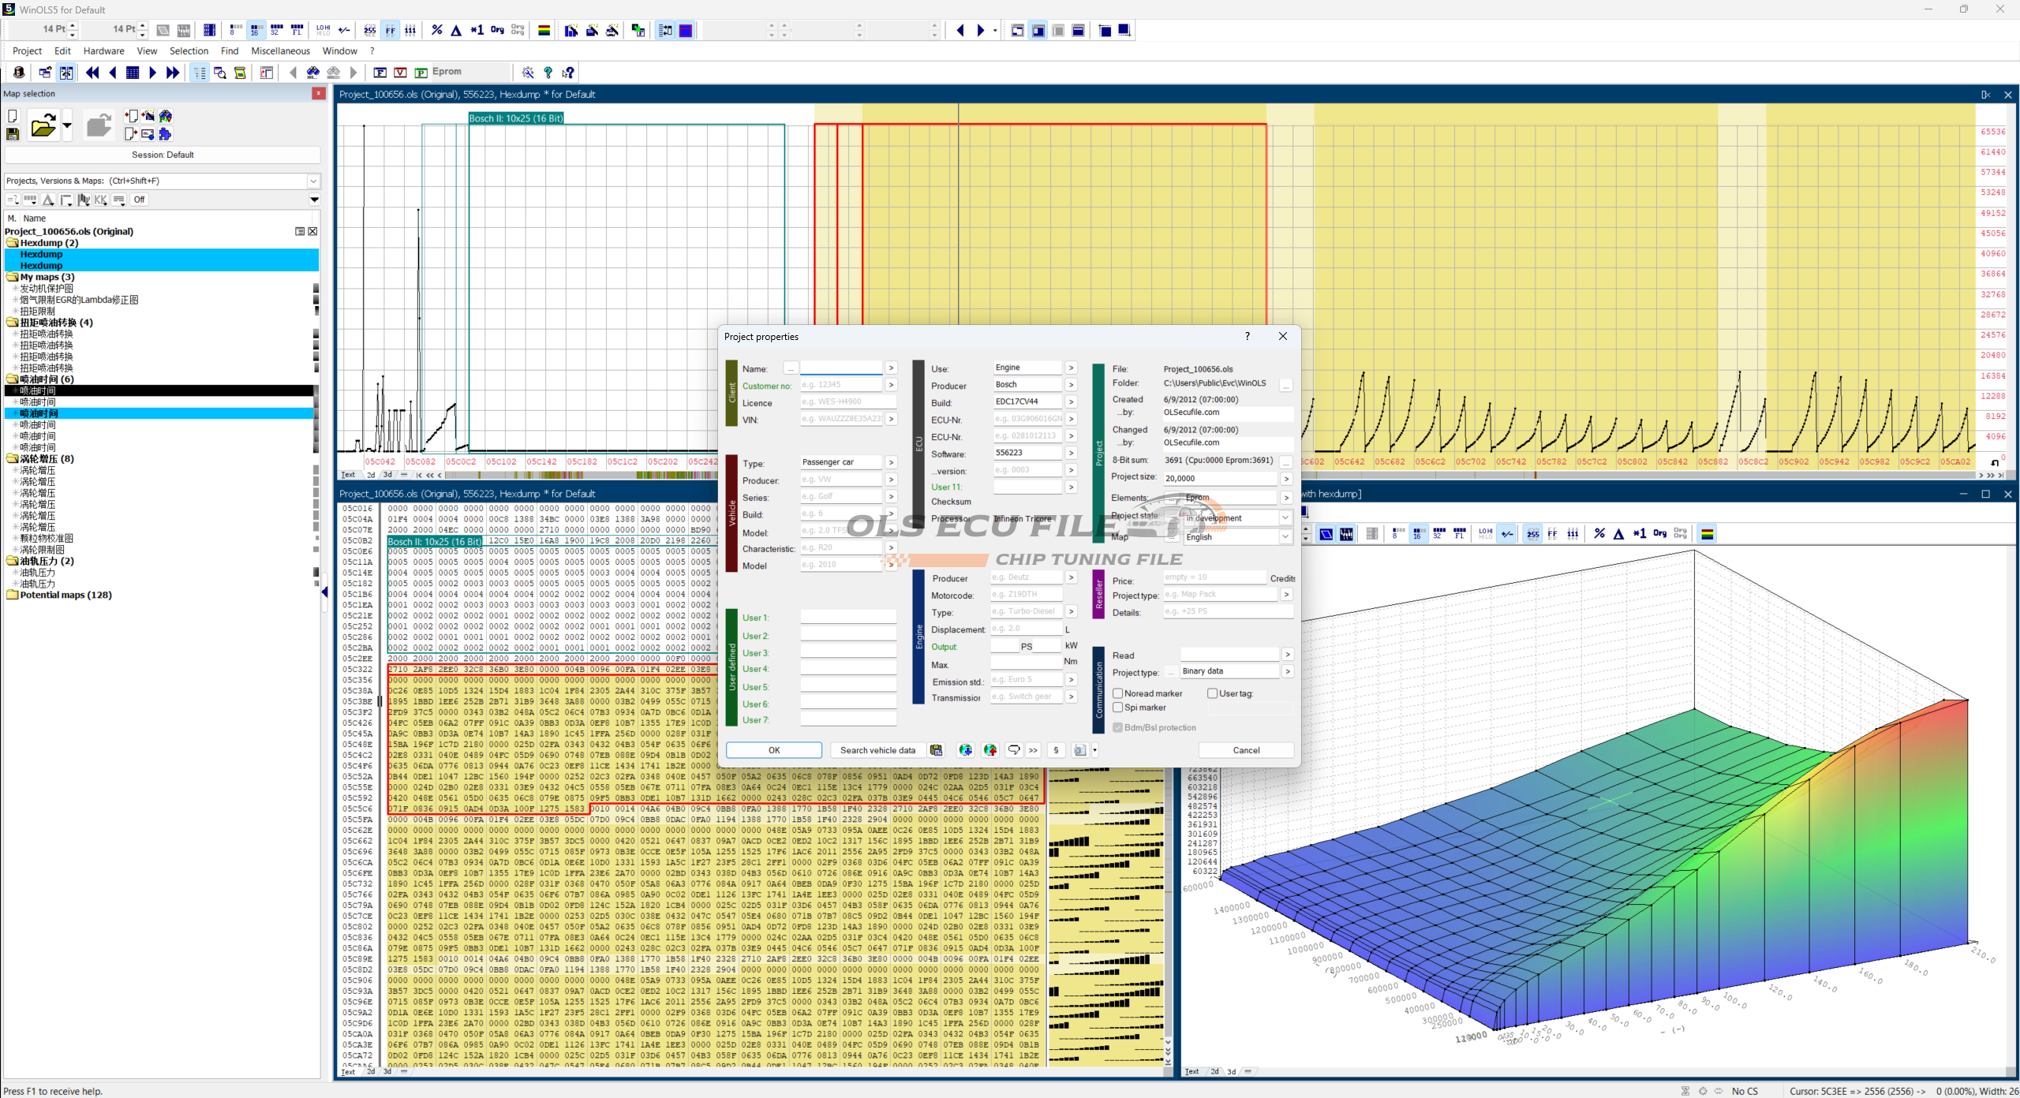Open the Project state dropdown
The height and width of the screenshot is (1098, 2020).
click(1285, 518)
